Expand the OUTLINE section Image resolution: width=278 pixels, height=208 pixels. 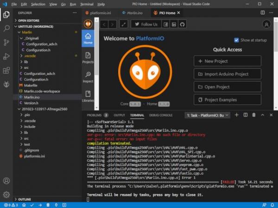[x=25, y=199]
